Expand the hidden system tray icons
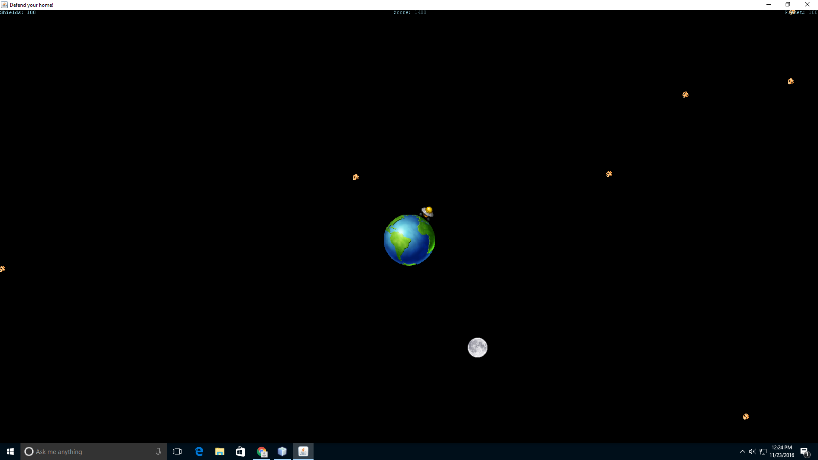818x460 pixels. (x=742, y=451)
